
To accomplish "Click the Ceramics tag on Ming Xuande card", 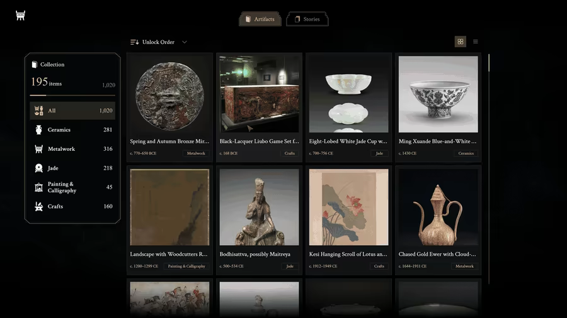I will (466, 153).
